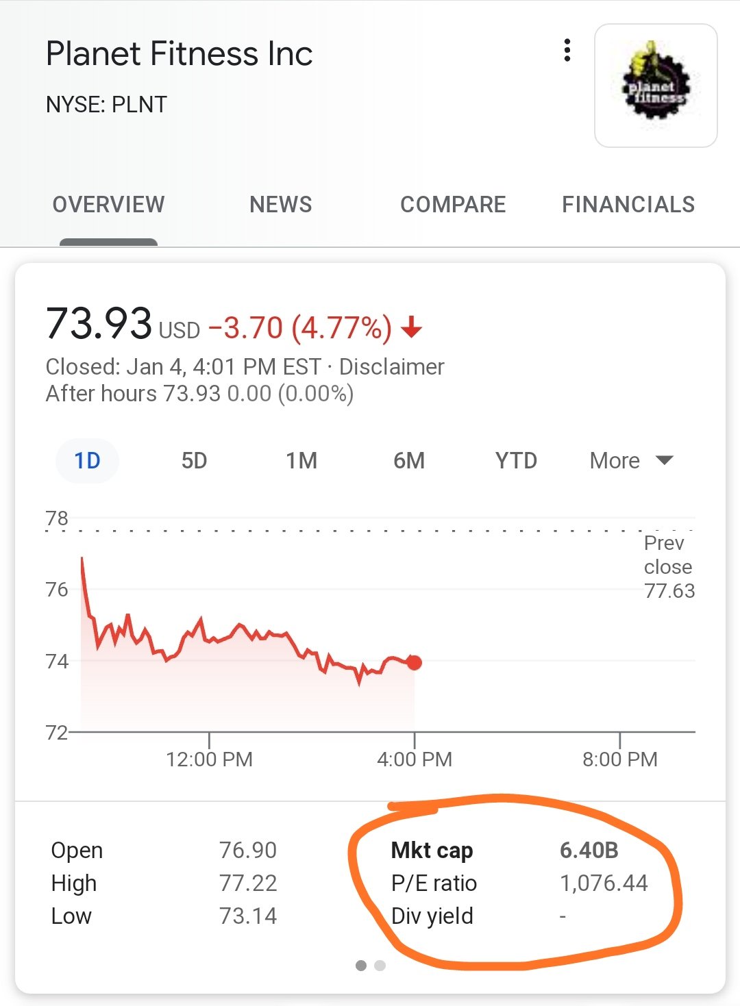The image size is (740, 1006).
Task: Tap the Mkt cap label
Action: pos(432,851)
